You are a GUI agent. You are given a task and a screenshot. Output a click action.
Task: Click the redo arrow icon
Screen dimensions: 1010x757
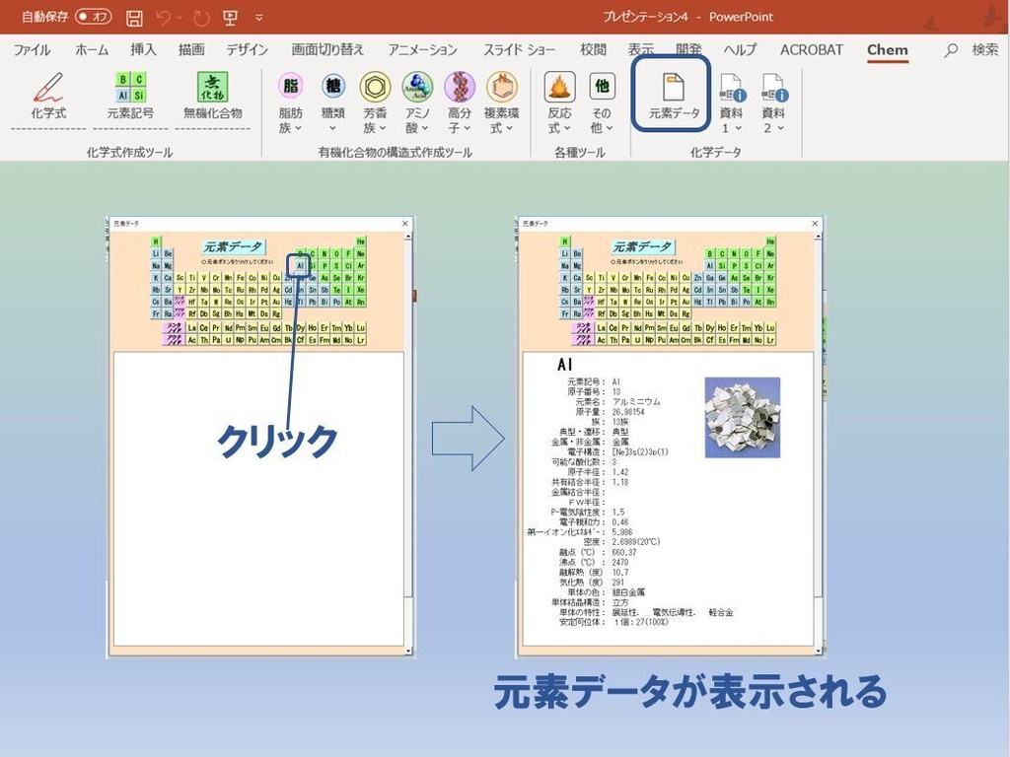pyautogui.click(x=201, y=18)
